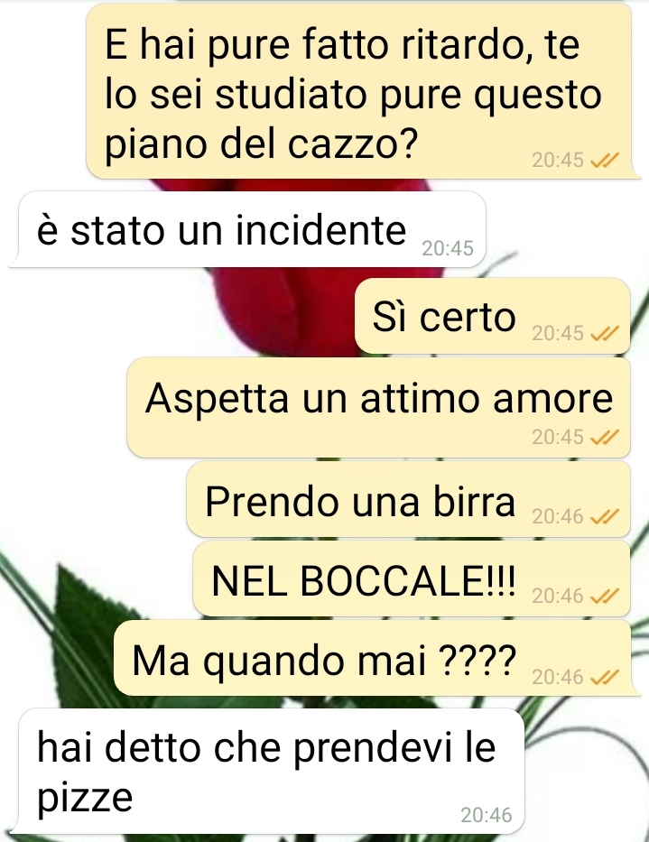Select the received message 'è stato un incidente'
The width and height of the screenshot is (649, 842).
coord(248,229)
